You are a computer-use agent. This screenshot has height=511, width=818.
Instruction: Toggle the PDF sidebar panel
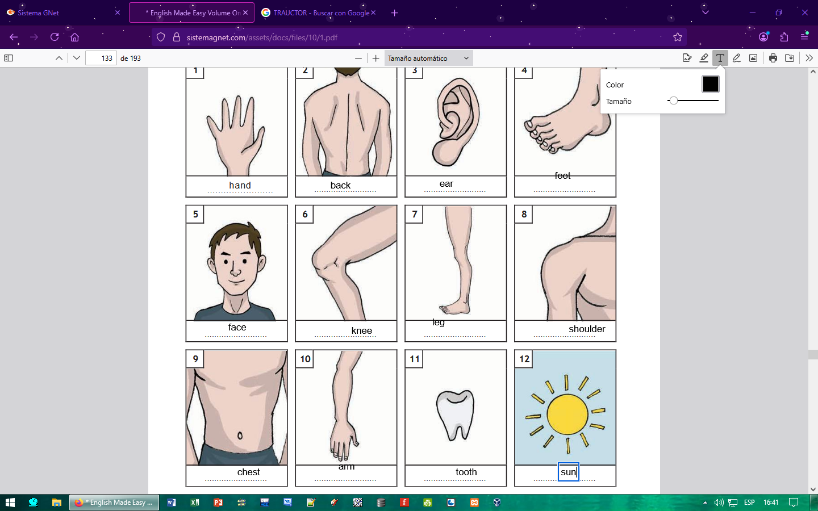click(9, 58)
